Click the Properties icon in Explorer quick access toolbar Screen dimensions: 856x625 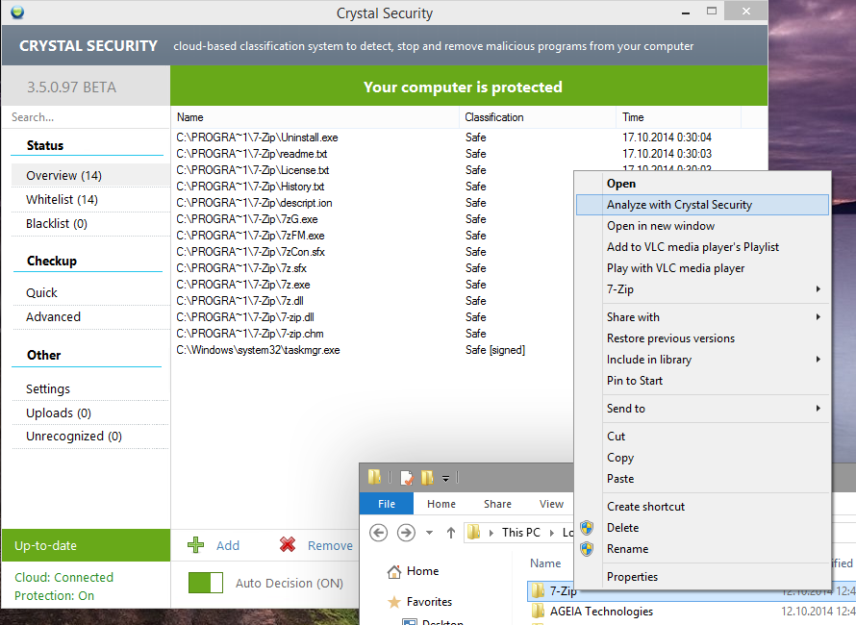[407, 478]
